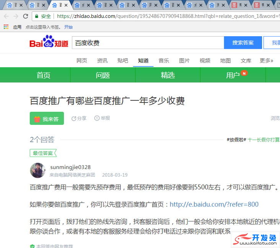The height and width of the screenshot is (248, 280).
Task: Click the green secure padlock icon
Action: pos(37,16)
